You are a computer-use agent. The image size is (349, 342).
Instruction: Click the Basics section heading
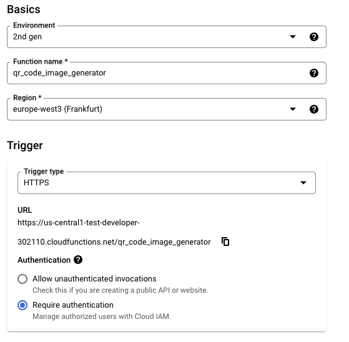pyautogui.click(x=24, y=9)
